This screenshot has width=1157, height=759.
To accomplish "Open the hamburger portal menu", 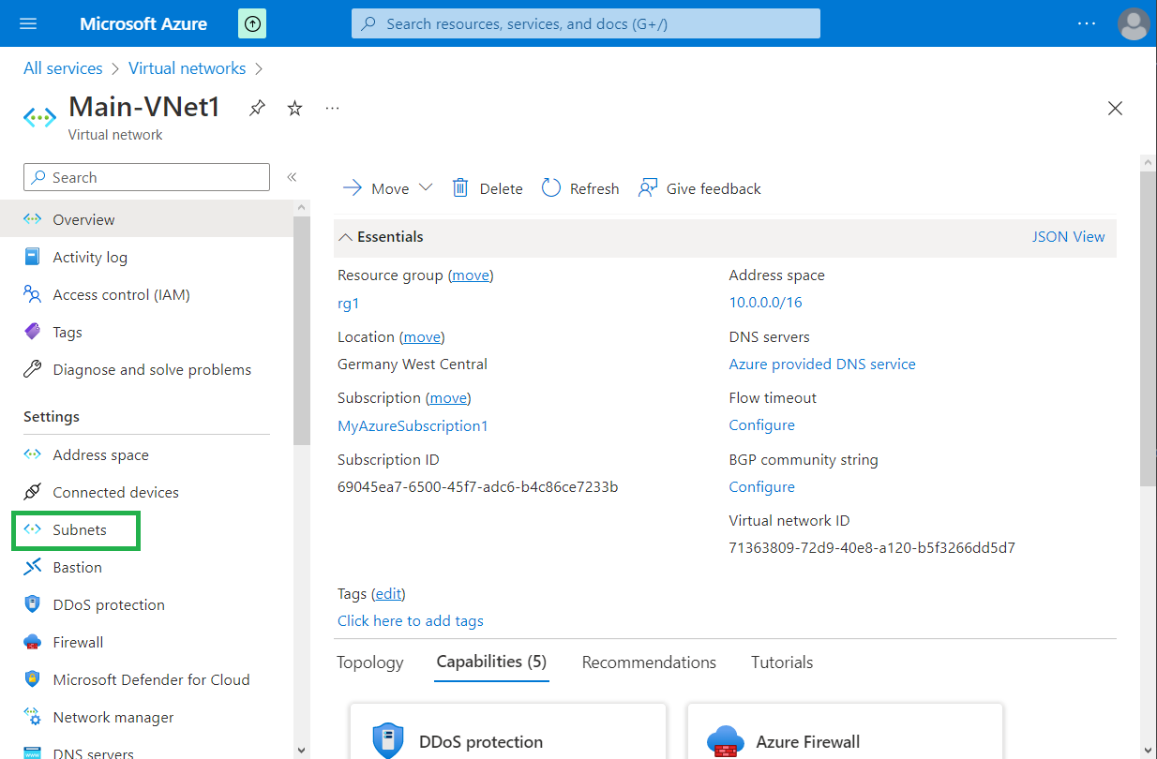I will 28,23.
